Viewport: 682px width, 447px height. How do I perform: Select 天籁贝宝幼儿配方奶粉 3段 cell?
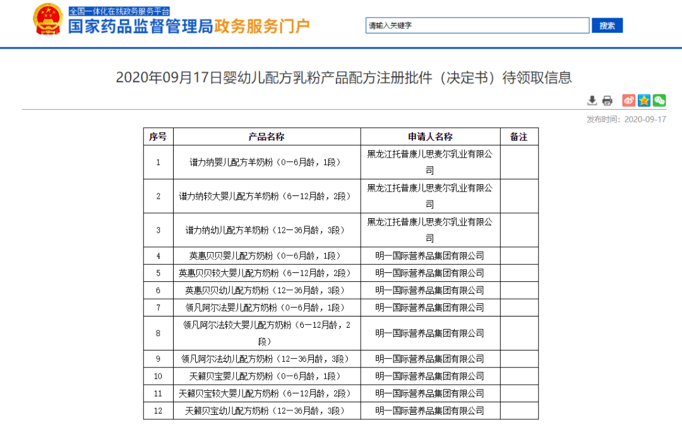click(x=266, y=410)
